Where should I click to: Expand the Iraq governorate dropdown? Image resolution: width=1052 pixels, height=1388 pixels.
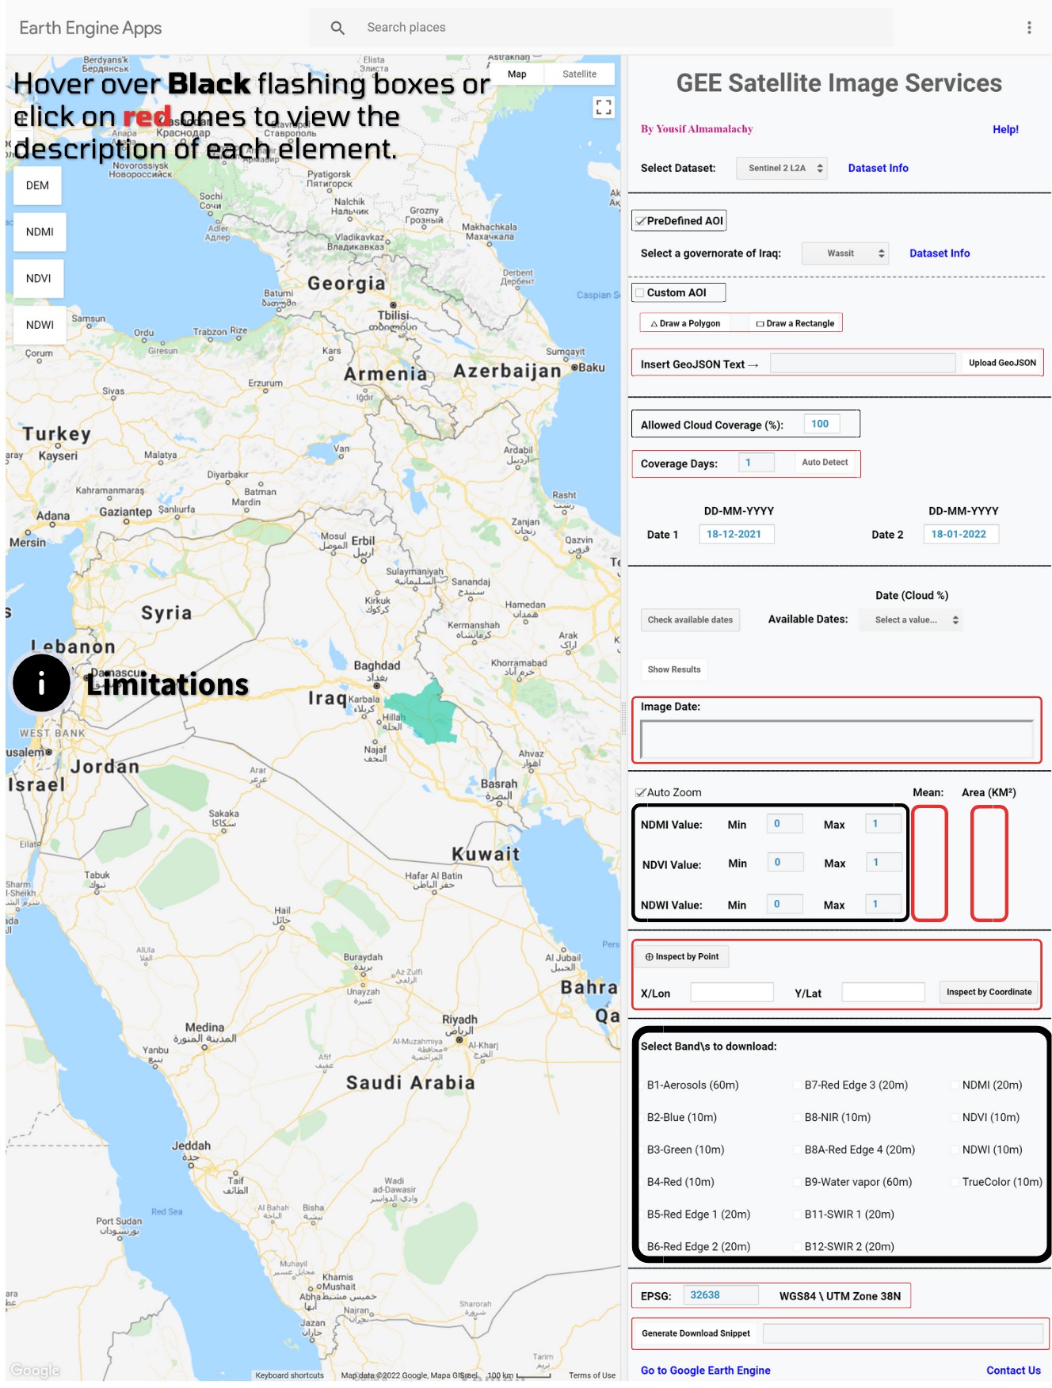tap(844, 254)
